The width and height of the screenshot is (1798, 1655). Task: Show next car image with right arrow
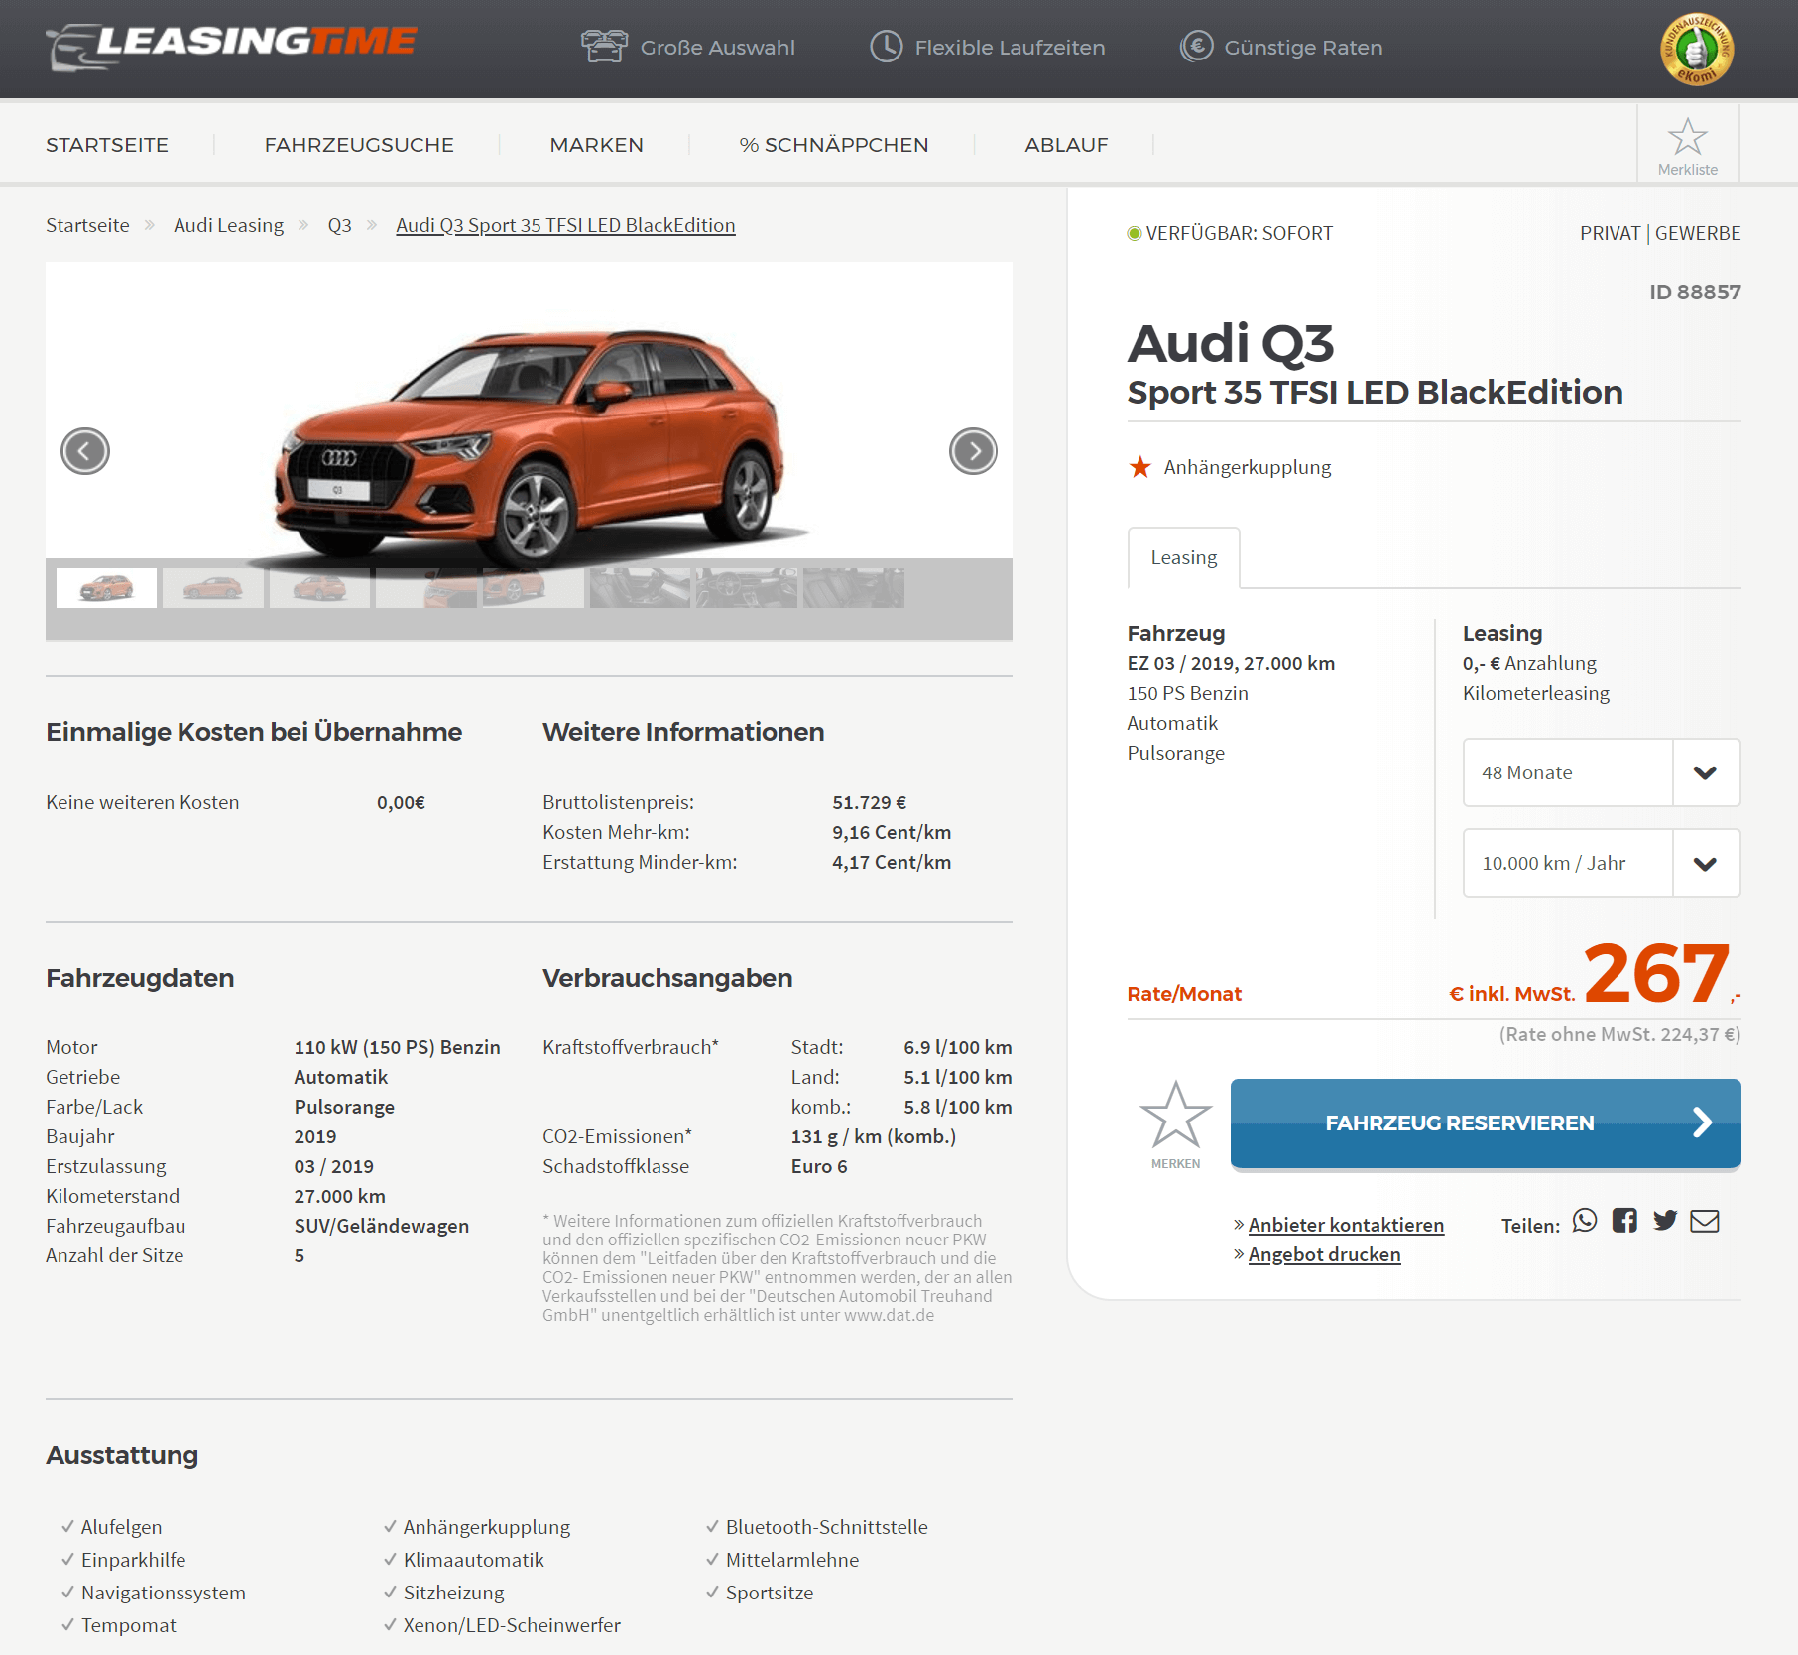(973, 451)
